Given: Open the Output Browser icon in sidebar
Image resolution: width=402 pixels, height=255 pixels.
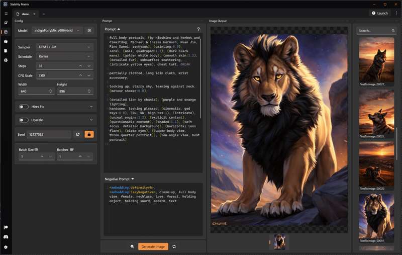Looking at the screenshot, I should (6, 60).
